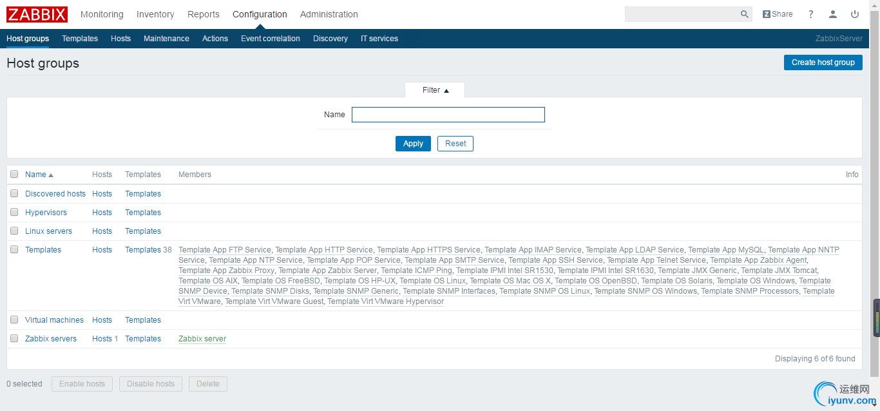The height and width of the screenshot is (411, 880).
Task: Click Create host group button
Action: coord(823,62)
